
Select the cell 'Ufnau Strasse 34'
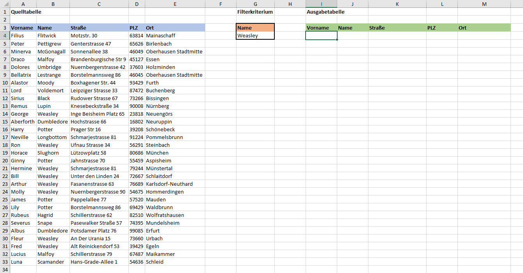99,145
